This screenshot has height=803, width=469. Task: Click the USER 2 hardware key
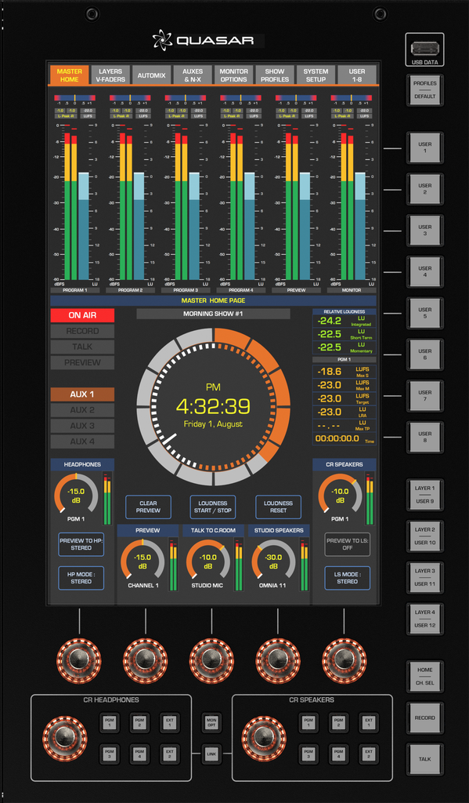tap(424, 189)
